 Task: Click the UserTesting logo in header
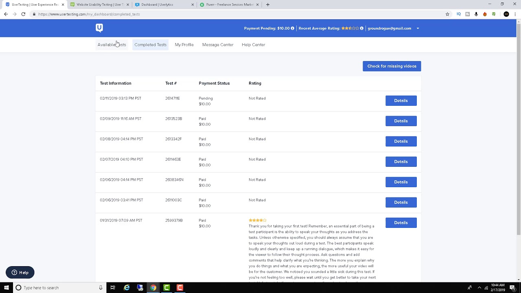click(x=99, y=28)
